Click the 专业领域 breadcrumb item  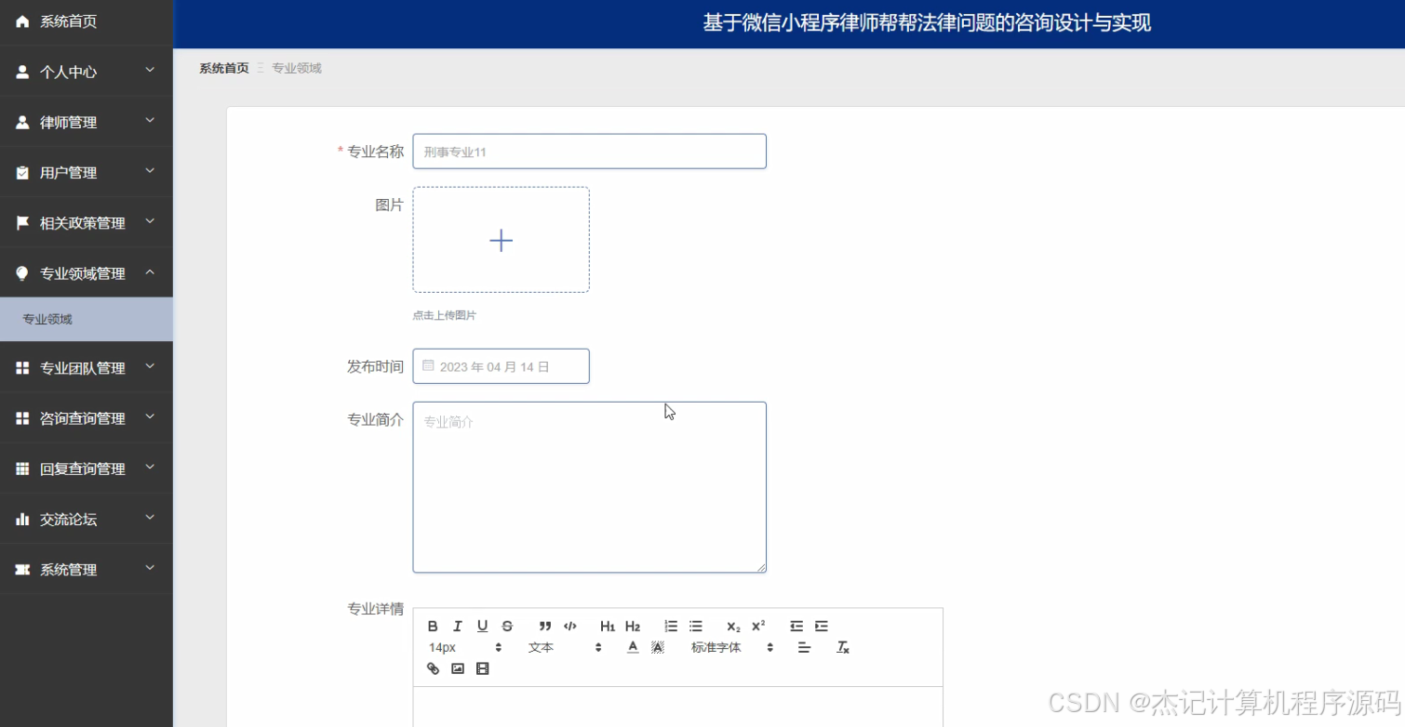click(297, 68)
